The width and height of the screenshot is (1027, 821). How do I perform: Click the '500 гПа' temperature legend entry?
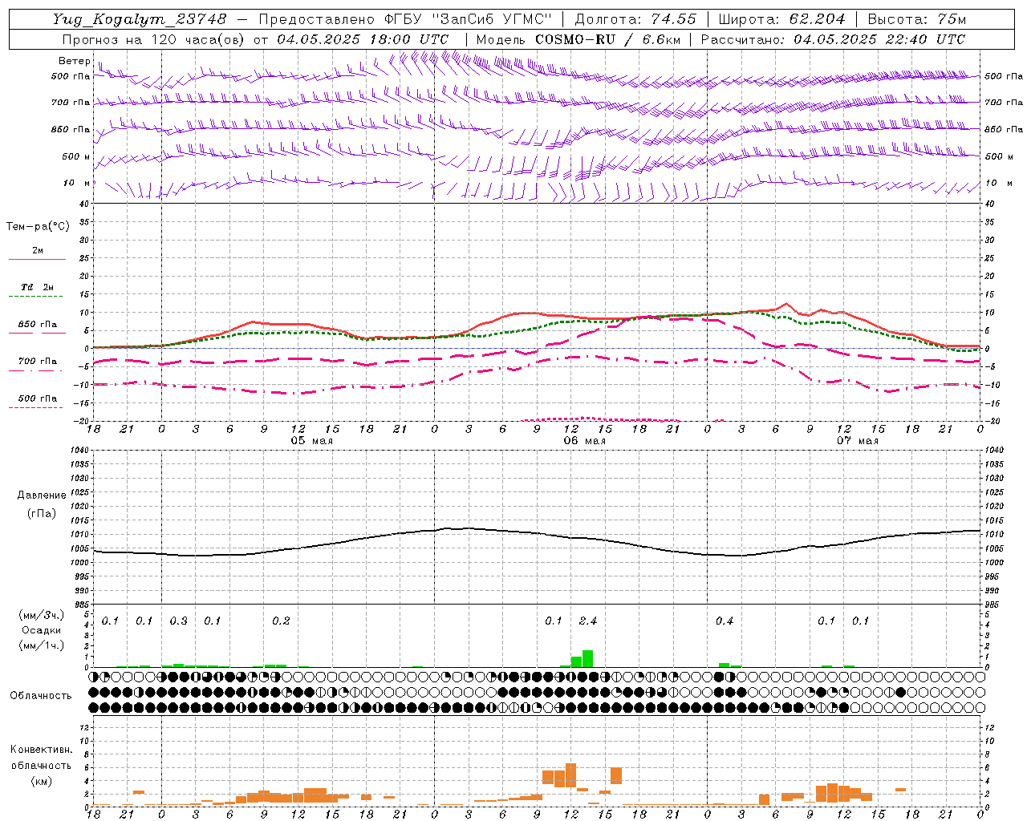click(38, 398)
